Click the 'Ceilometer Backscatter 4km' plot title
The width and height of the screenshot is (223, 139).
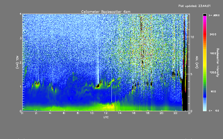click(106, 12)
